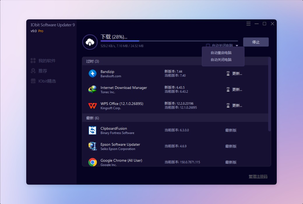Click the Bandisoft.com publisher text
303x204 pixels.
click(x=111, y=76)
